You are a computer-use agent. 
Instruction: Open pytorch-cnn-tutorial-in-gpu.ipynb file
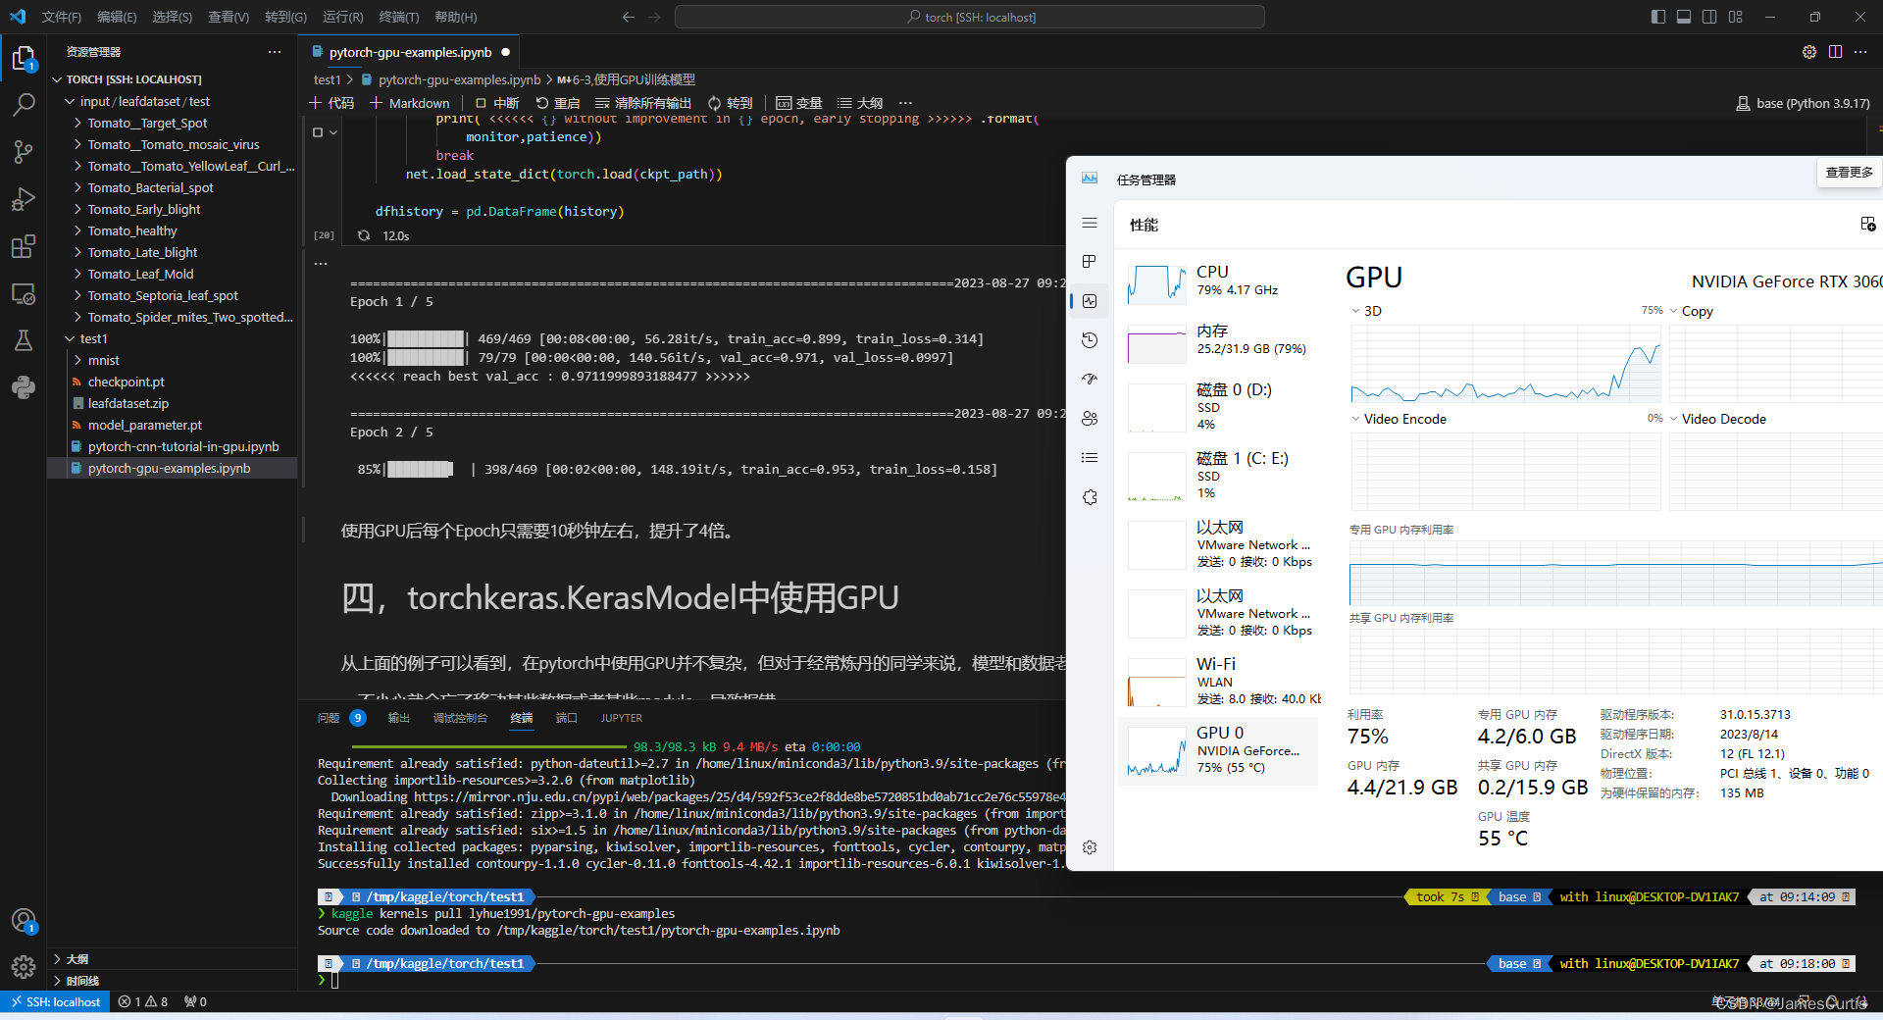tap(173, 446)
